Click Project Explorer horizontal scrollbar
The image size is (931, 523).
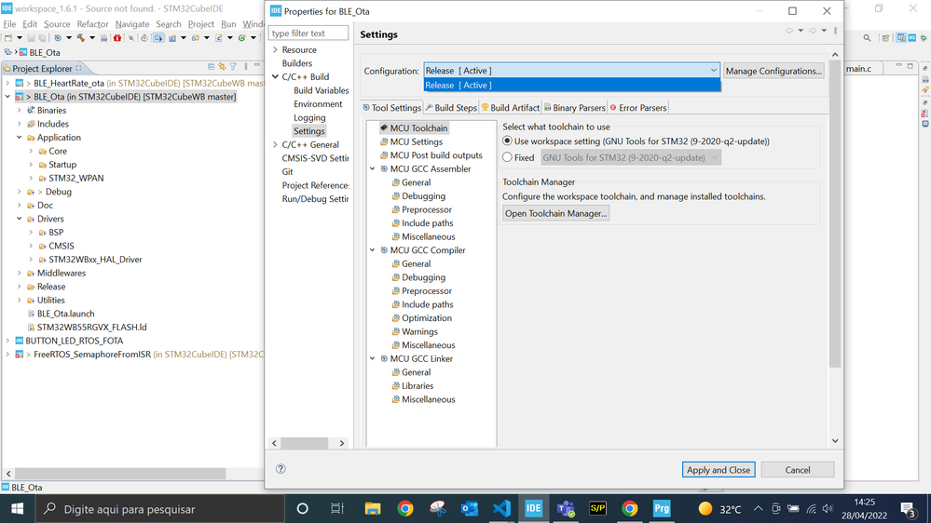tap(120, 474)
